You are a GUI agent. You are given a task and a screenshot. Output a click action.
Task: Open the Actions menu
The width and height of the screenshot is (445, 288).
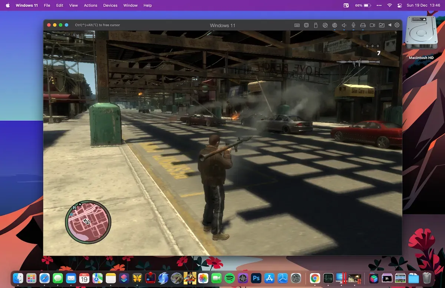click(x=90, y=6)
